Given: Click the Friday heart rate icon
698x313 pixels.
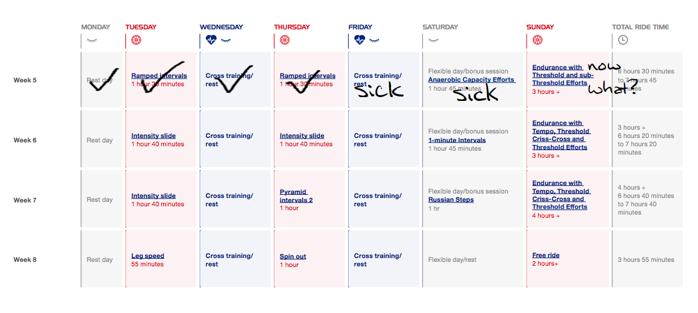Looking at the screenshot, I should click(x=360, y=40).
